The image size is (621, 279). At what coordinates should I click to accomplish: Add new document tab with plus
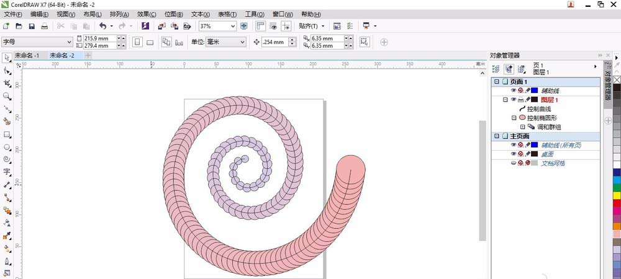point(88,55)
